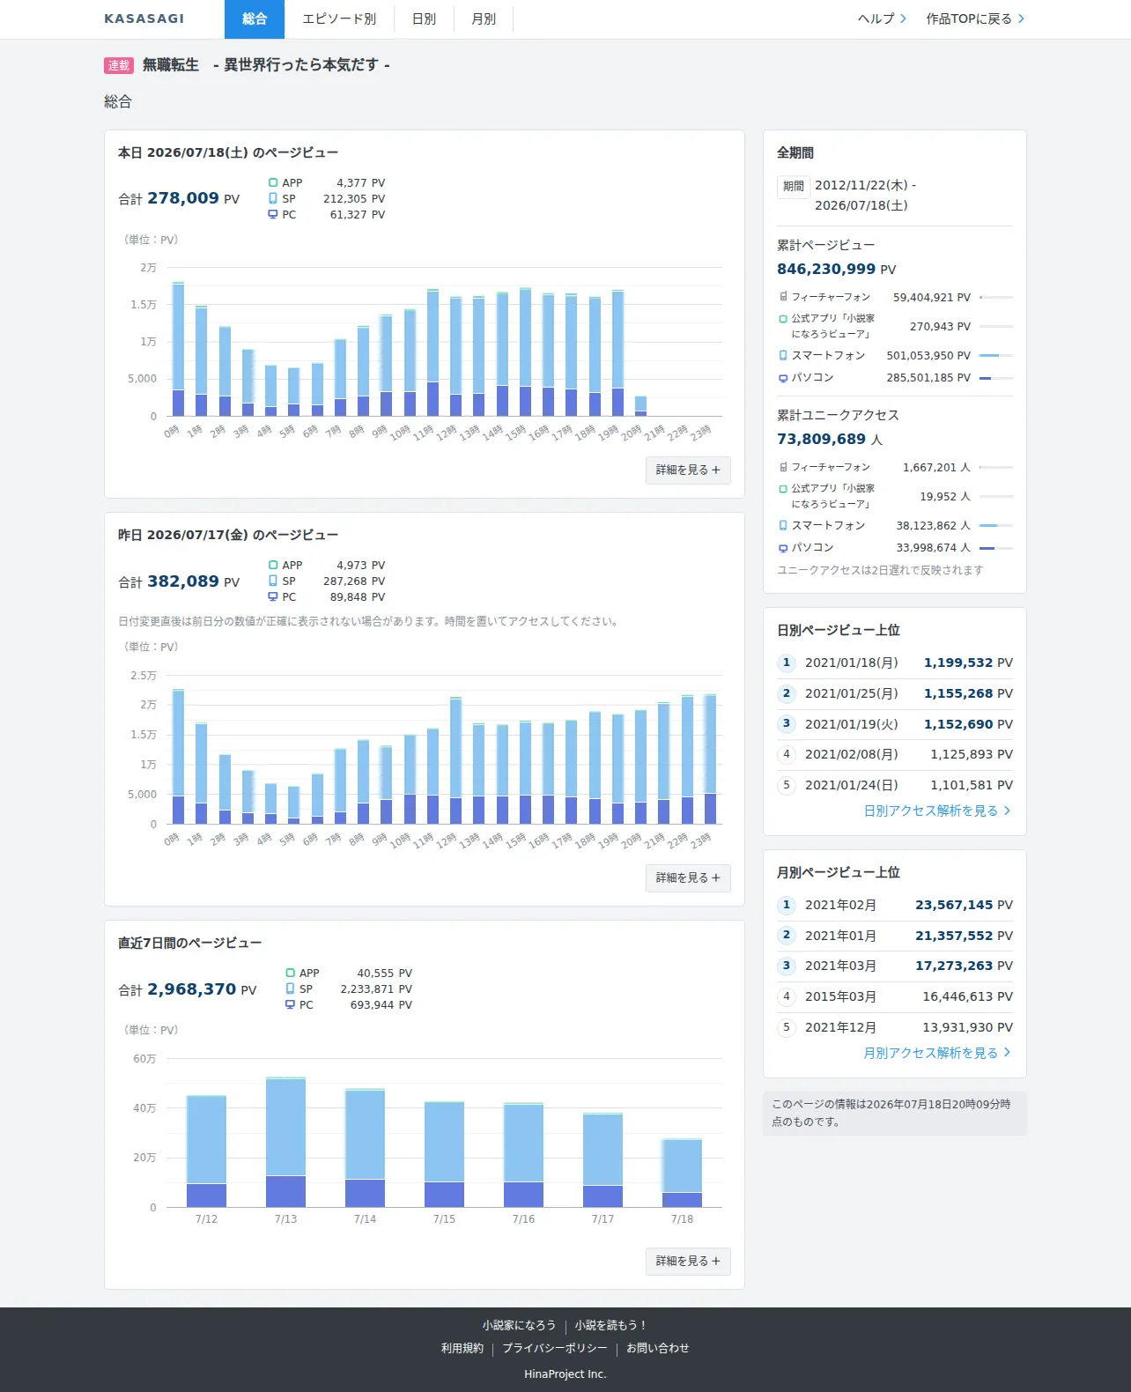Click the PC monitor icon in 7-day legend
This screenshot has width=1131, height=1392.
[290, 1005]
